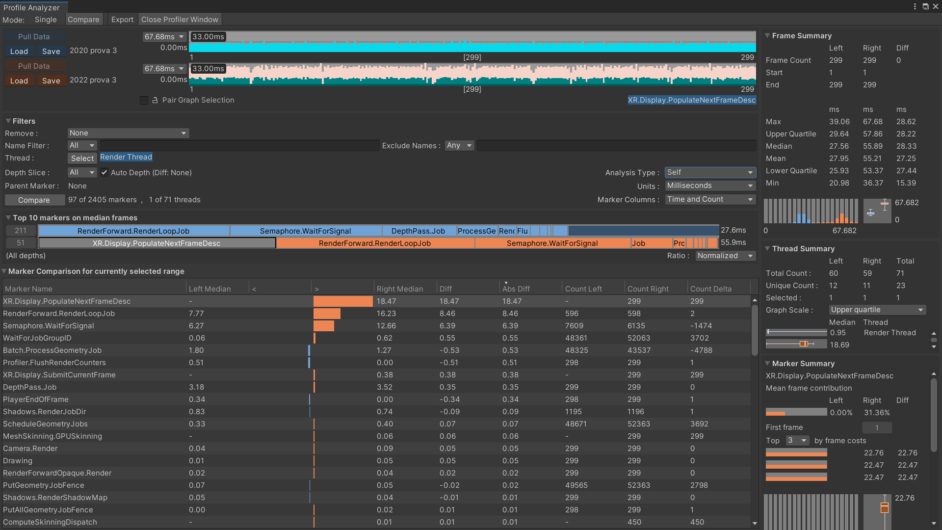This screenshot has width=942, height=530.
Task: Open the Graph Scale Upper quartile dropdown
Action: click(877, 310)
